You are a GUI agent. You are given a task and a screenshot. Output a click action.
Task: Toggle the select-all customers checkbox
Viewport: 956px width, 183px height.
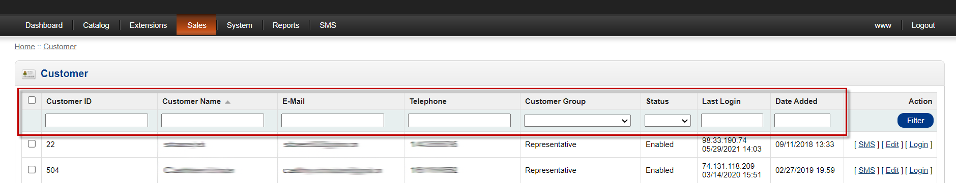[x=32, y=100]
